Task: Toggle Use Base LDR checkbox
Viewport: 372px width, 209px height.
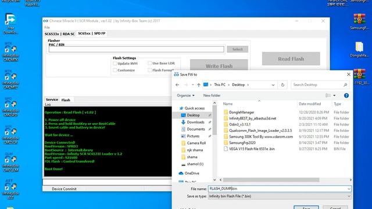Action: [150, 63]
